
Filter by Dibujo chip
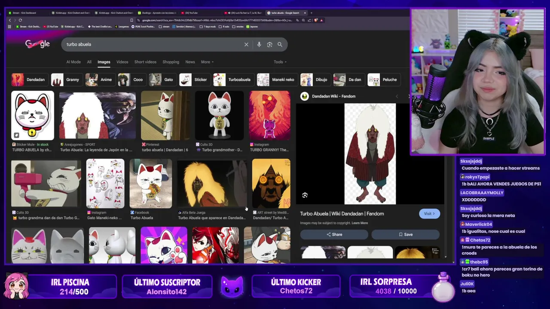coord(315,79)
